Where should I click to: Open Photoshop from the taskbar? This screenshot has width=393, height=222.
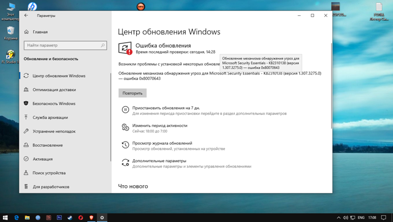[x=59, y=218]
